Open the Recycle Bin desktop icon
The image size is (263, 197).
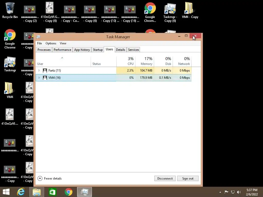tap(10, 10)
